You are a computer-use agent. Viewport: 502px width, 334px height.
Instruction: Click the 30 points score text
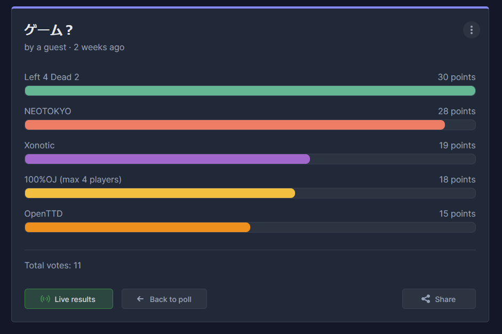click(x=456, y=77)
